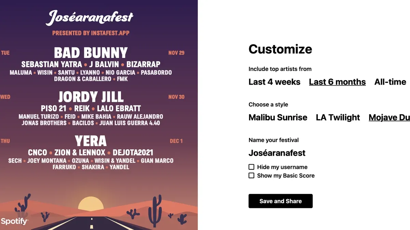Click the Joséaranafest script title logo
The image size is (410, 230).
(90, 18)
